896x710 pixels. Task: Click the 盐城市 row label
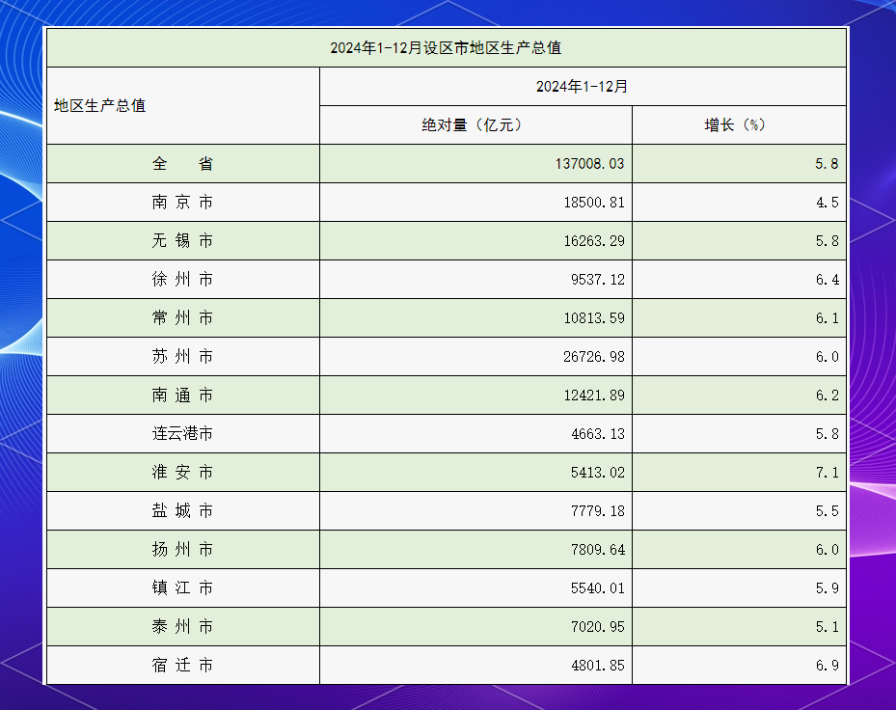coord(183,511)
